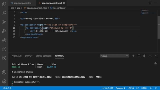Open errors and warnings count in status bar
The image size is (160, 90).
tap(7, 88)
